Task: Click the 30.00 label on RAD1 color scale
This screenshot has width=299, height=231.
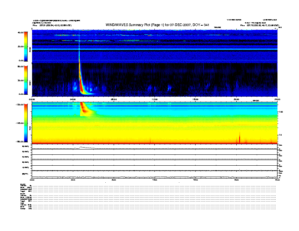Action: coord(21,80)
